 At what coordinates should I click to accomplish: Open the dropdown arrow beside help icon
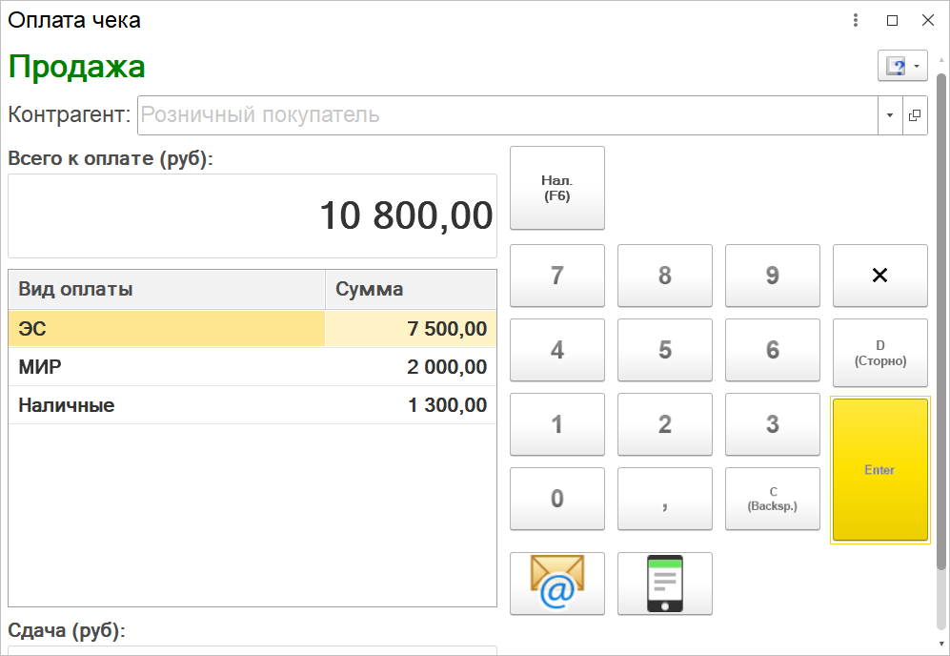click(x=917, y=66)
